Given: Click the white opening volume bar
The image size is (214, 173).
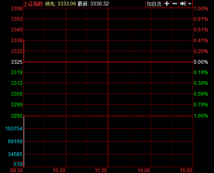Looking at the screenshot, I should point(24,141).
